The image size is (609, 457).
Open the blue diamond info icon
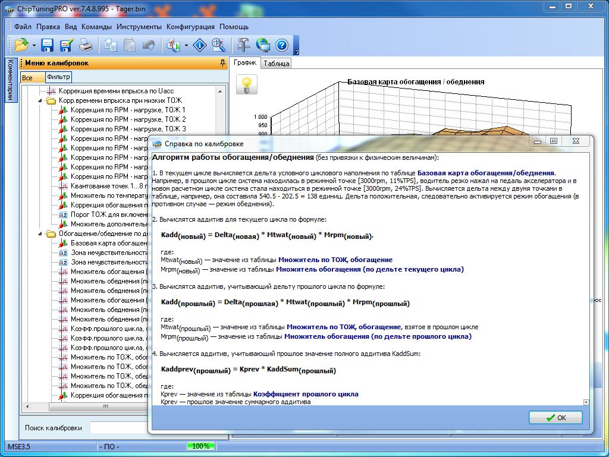(x=200, y=45)
